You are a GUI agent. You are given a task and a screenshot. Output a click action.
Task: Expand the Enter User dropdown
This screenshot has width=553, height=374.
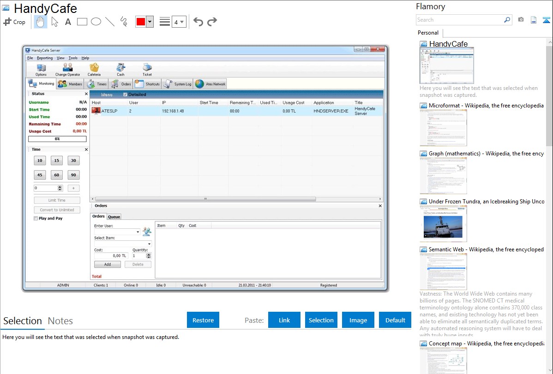tap(138, 232)
